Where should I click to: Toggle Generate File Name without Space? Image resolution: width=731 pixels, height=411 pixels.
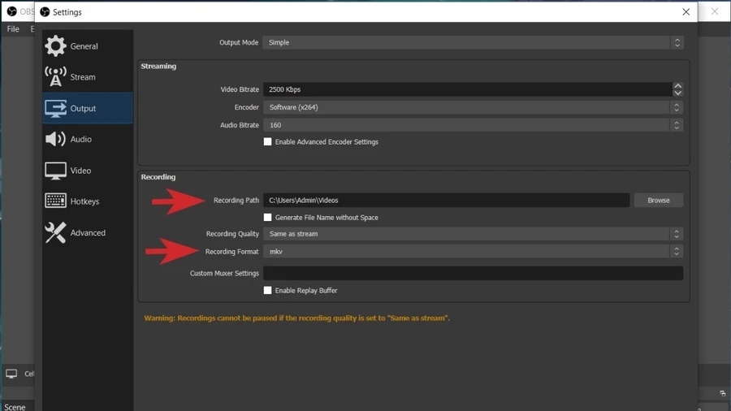pos(267,217)
